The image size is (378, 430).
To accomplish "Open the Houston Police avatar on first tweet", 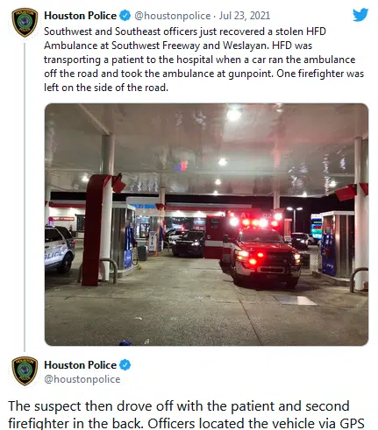I will [25, 23].
